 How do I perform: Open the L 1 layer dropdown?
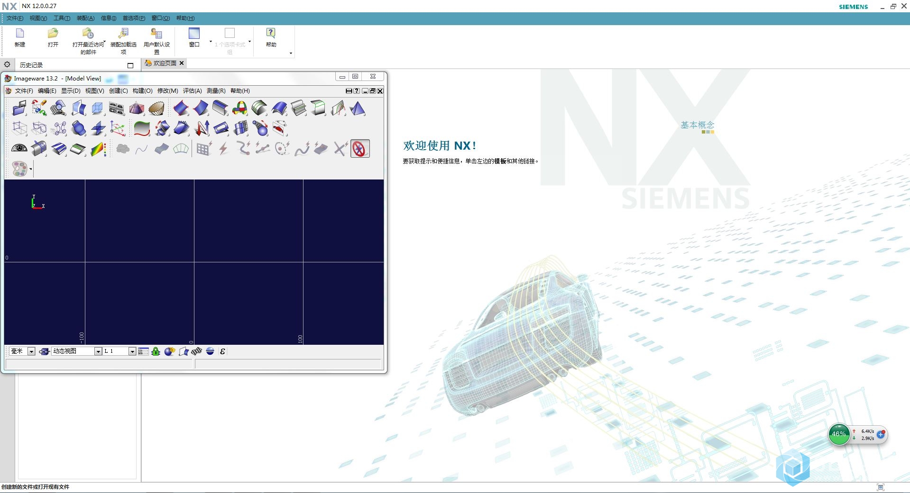pyautogui.click(x=132, y=351)
